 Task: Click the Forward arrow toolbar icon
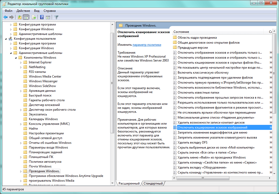12,17
